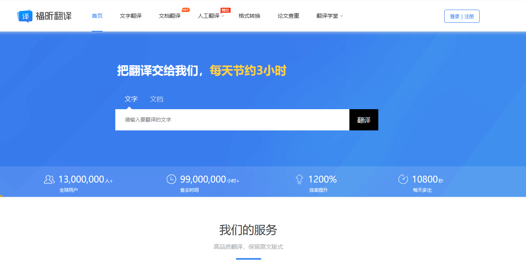Select the 文字 tab

(131, 99)
